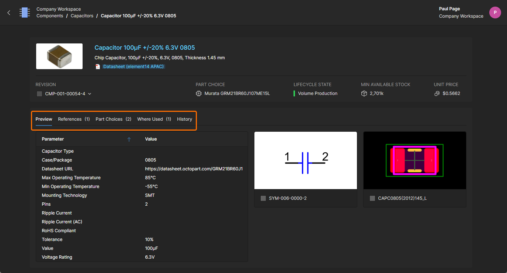Open the user avatar P icon
Image resolution: width=507 pixels, height=273 pixels.
tap(495, 13)
